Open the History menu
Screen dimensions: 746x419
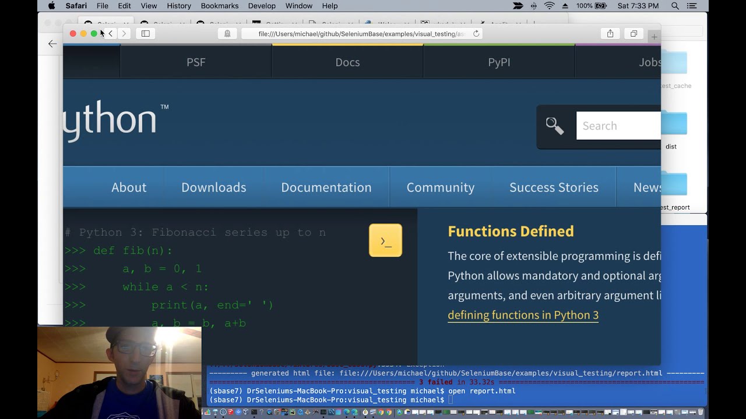pos(179,6)
